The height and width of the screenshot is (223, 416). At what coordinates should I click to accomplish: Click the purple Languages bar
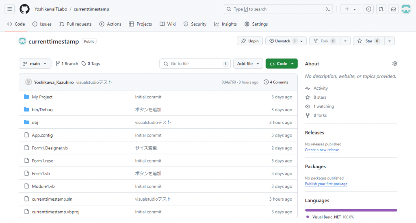(351, 210)
